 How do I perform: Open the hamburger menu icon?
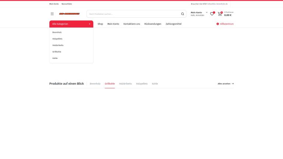[x=52, y=14]
